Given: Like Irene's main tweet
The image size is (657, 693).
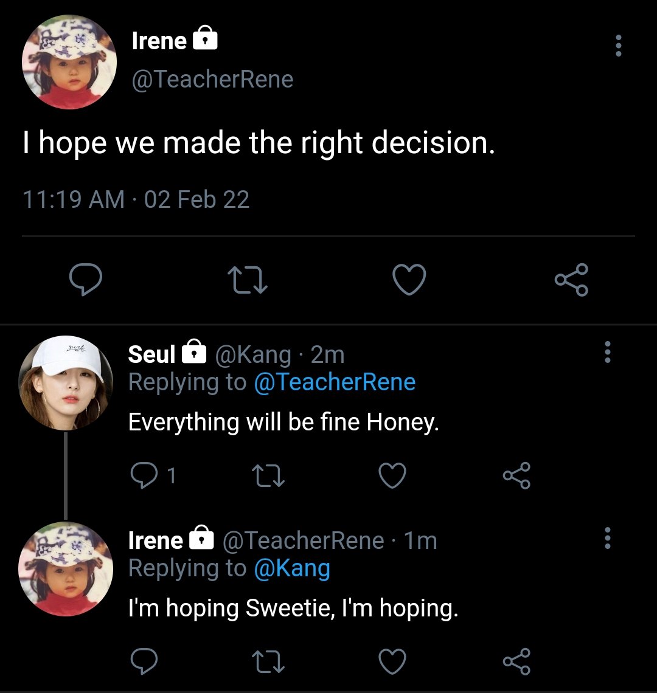Looking at the screenshot, I should click(x=409, y=280).
